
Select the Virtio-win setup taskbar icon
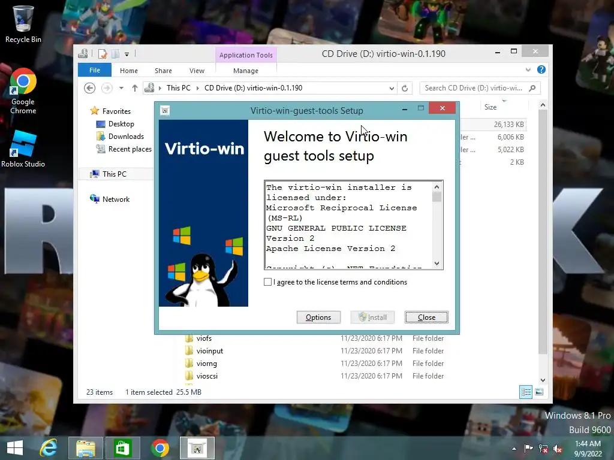[x=197, y=448]
